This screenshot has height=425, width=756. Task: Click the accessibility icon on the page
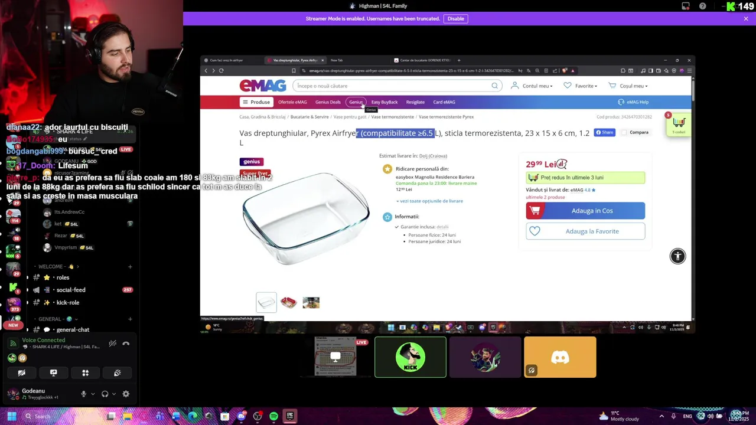click(677, 256)
